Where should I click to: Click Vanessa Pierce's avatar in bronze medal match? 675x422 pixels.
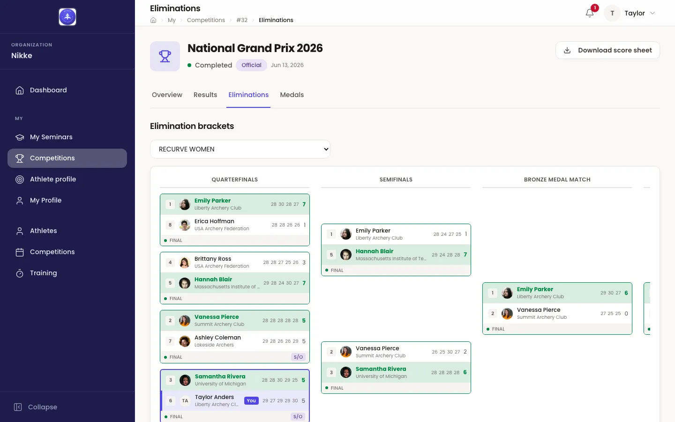tap(507, 314)
